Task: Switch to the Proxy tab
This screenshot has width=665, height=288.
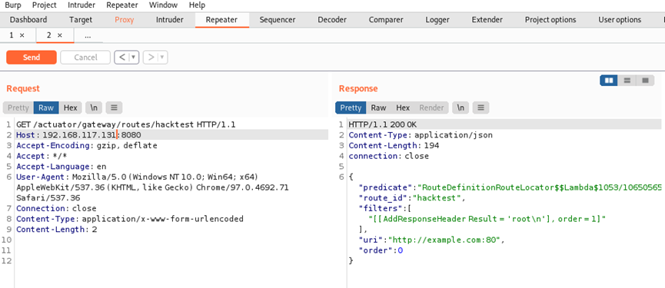Action: (x=125, y=20)
